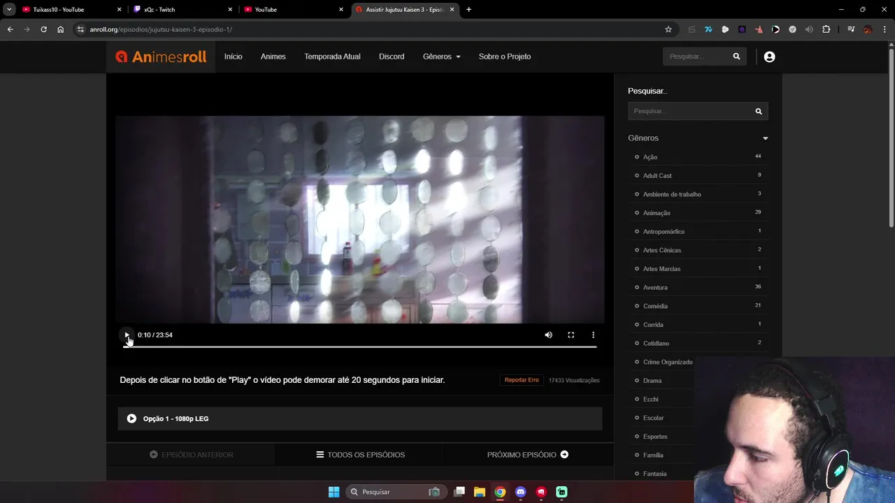Go to browser home page
Viewport: 895px width, 503px height.
click(x=60, y=29)
